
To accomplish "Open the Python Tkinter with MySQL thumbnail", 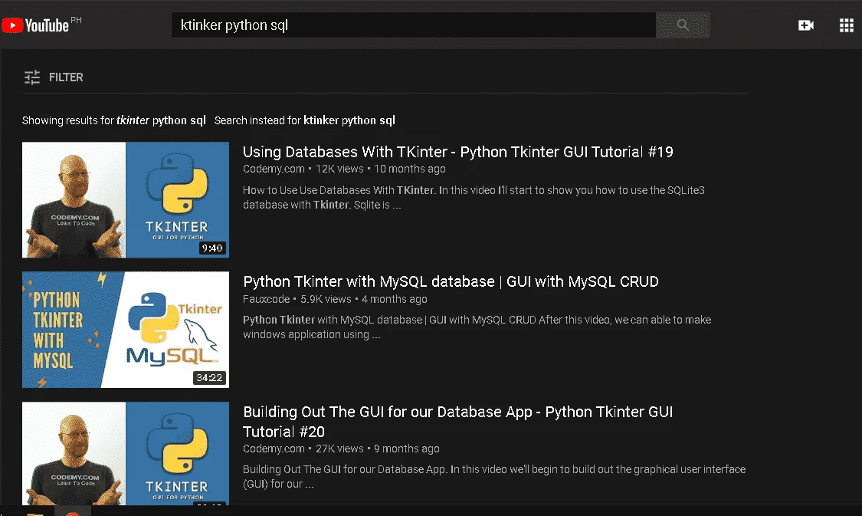I will click(x=126, y=330).
